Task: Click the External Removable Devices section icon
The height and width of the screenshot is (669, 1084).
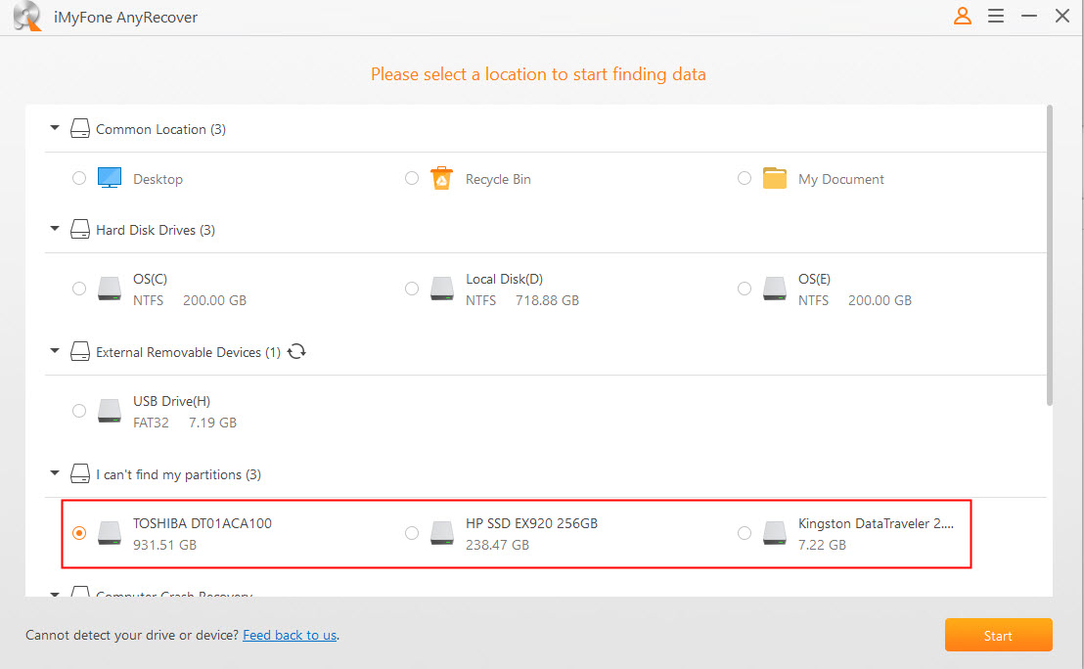Action: click(x=80, y=352)
